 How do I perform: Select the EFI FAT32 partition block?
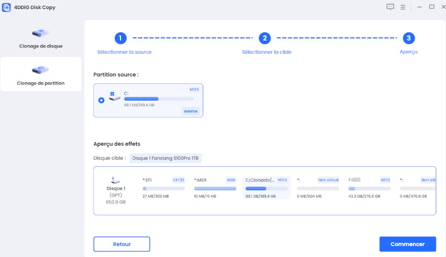point(164,188)
